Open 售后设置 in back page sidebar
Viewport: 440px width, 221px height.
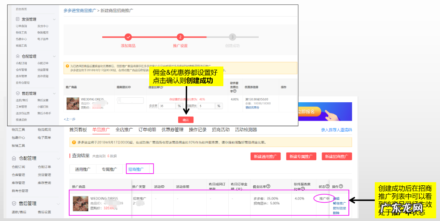point(44,213)
